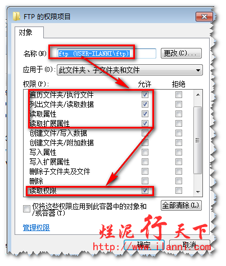Check the deny box for 删除
This screenshot has width=226, height=266.
[x=179, y=181]
